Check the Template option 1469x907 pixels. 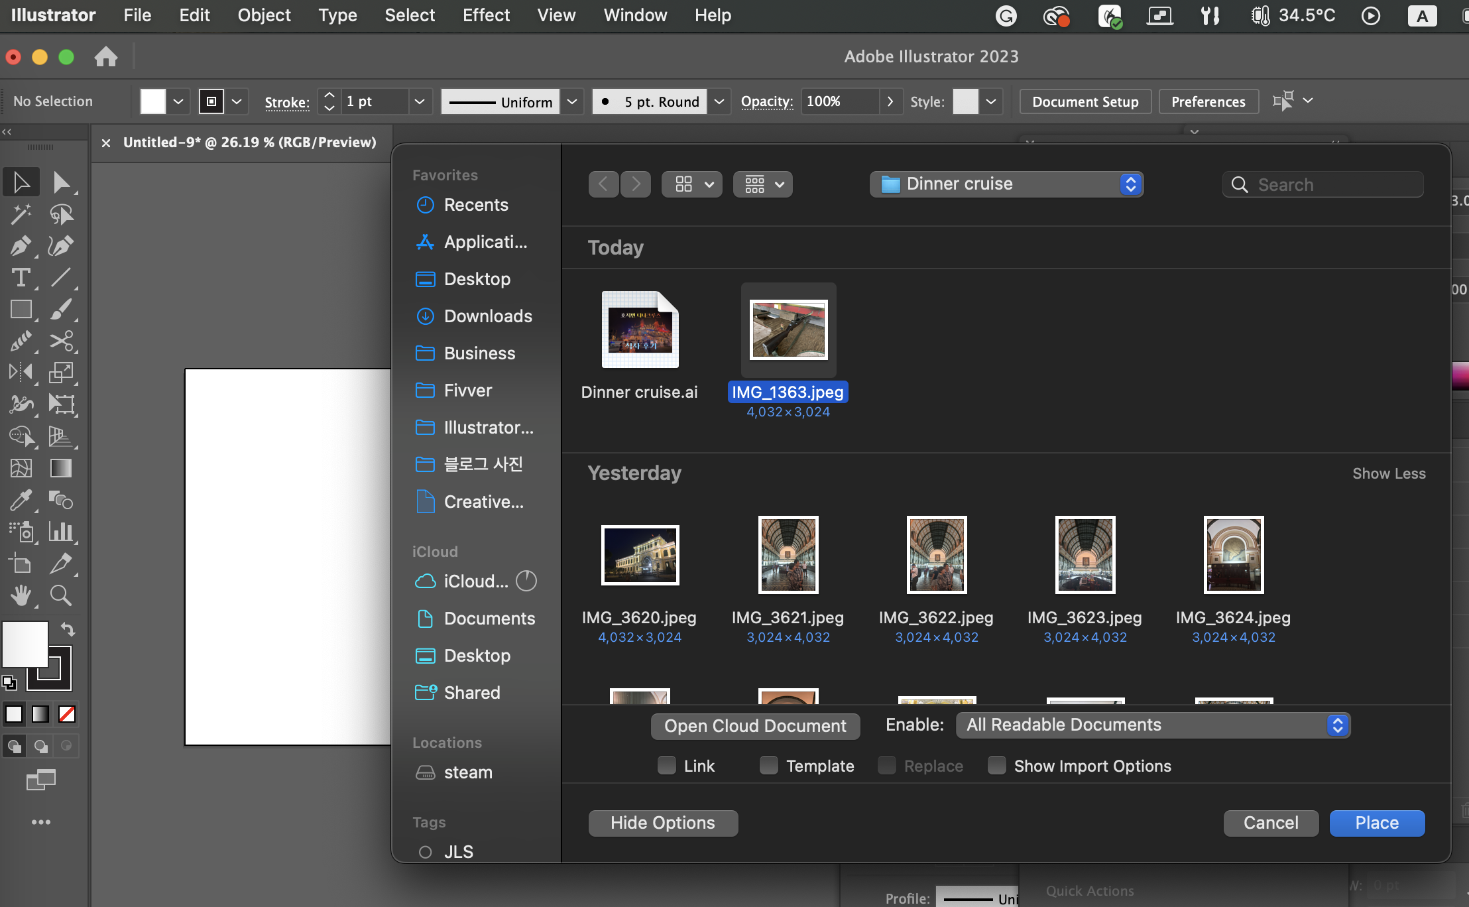click(769, 766)
